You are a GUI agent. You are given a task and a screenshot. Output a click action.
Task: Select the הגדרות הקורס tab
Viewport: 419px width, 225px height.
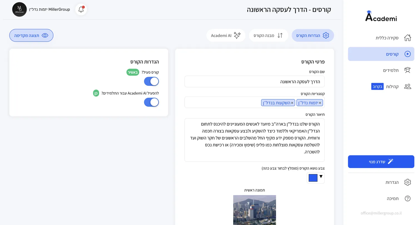(313, 35)
